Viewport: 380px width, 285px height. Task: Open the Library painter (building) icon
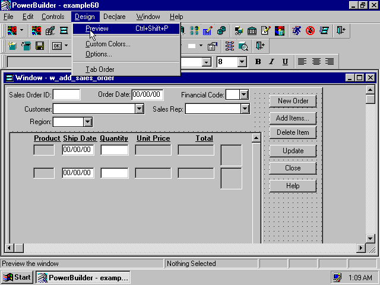point(252,30)
